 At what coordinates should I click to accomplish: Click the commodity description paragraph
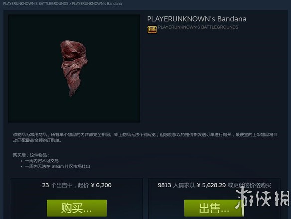click(145, 137)
